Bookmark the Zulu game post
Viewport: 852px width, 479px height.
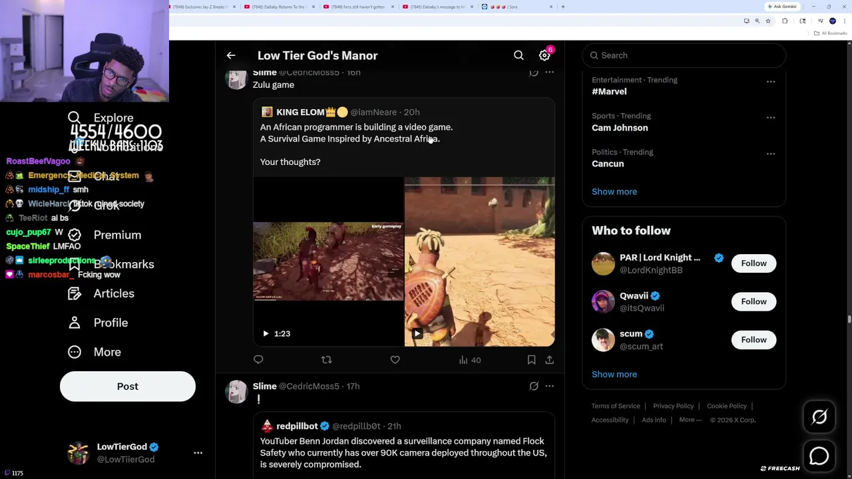531,360
